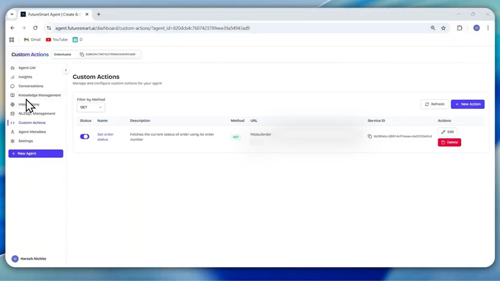Image resolution: width=500 pixels, height=281 pixels.
Task: Click the Agent List robot icon
Action: coord(12,68)
